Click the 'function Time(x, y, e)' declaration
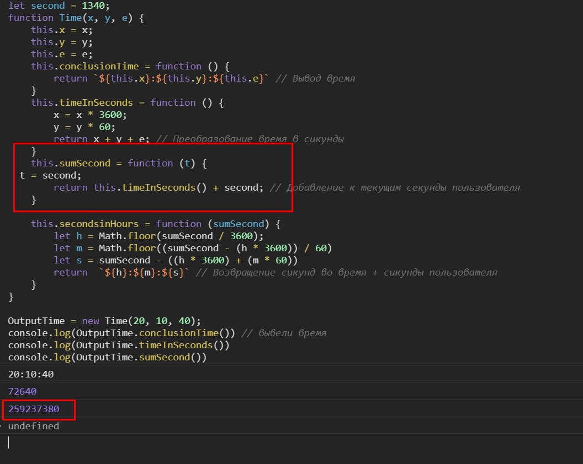The height and width of the screenshot is (464, 583). click(76, 18)
